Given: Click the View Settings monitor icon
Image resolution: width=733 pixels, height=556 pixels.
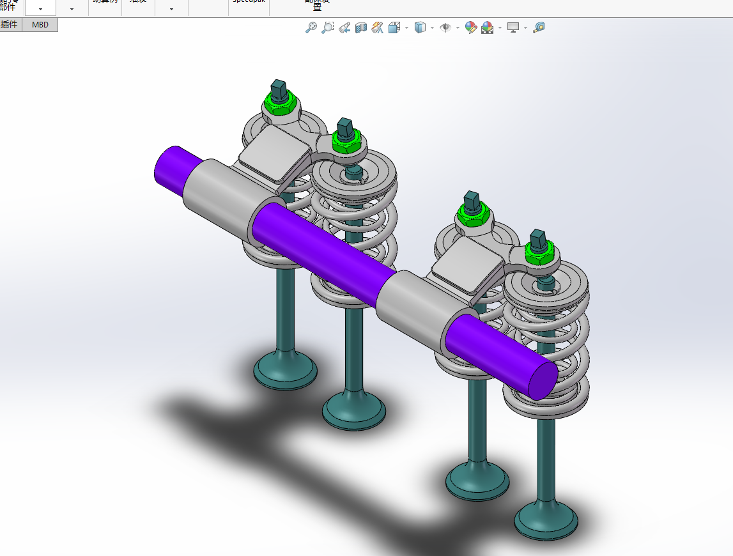Looking at the screenshot, I should click(x=513, y=27).
